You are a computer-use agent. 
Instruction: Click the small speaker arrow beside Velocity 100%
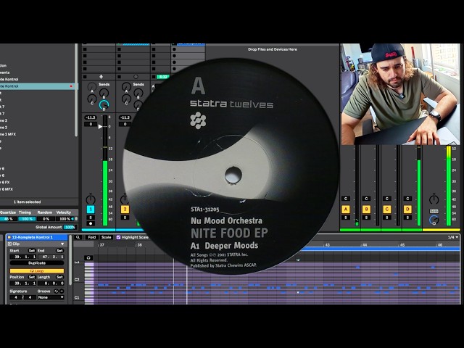point(72,219)
